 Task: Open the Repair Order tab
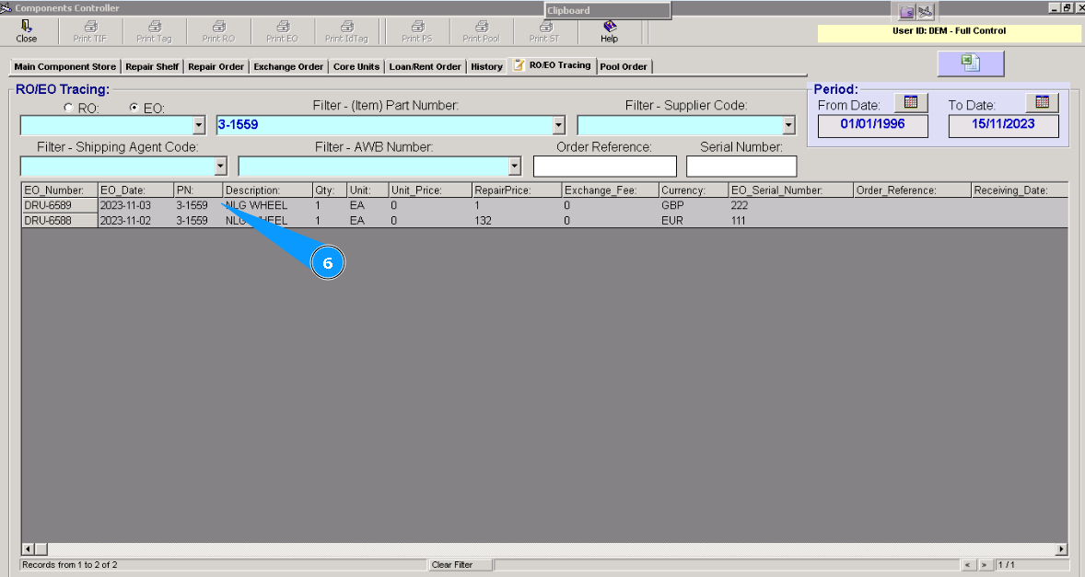(x=216, y=67)
